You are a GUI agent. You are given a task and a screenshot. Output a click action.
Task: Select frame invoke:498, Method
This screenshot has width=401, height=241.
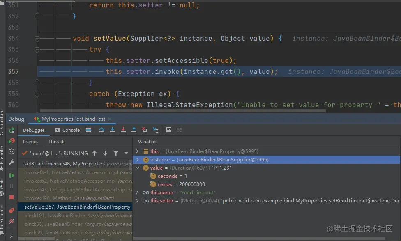coord(75,198)
